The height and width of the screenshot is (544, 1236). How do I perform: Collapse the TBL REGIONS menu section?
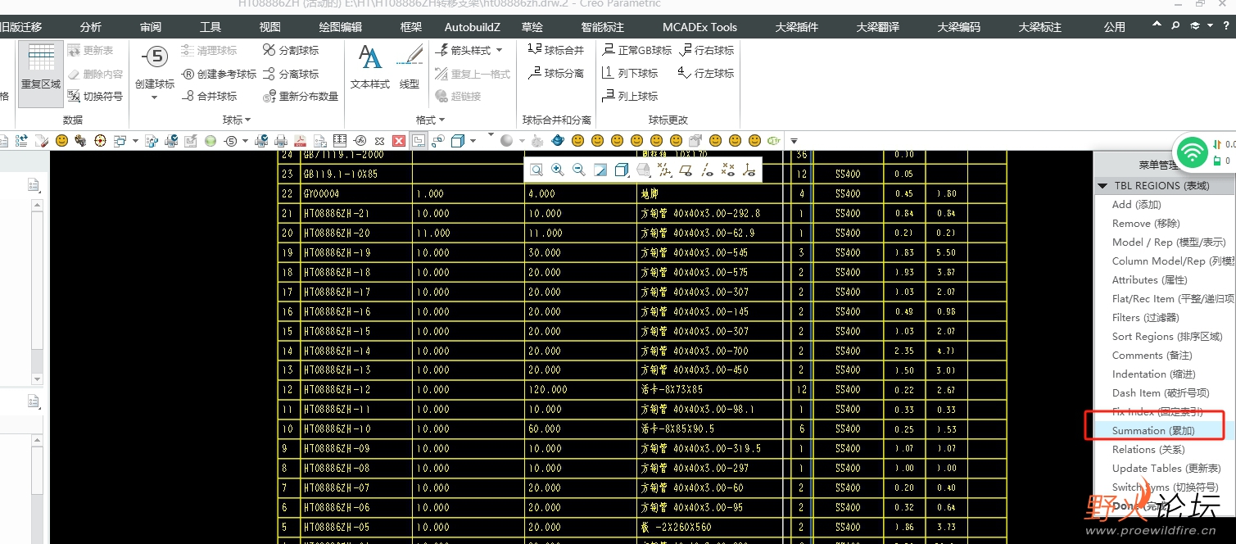click(1102, 186)
